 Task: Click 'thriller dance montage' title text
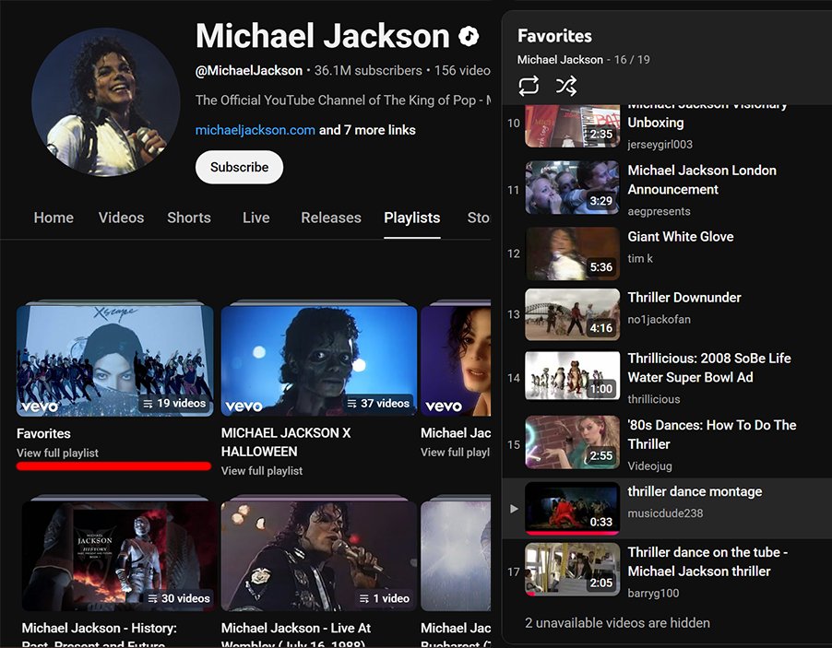tap(695, 491)
